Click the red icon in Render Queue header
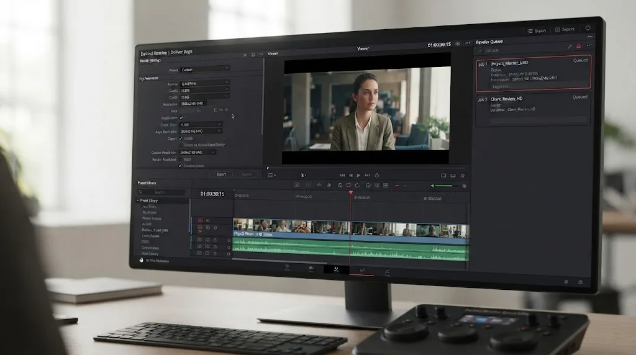Screen dimensions: 636x355 pos(579,46)
